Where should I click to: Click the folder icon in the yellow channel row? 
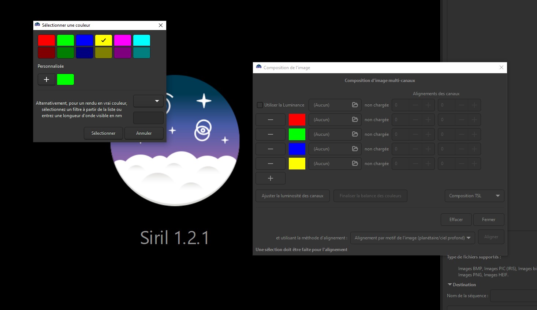(355, 164)
